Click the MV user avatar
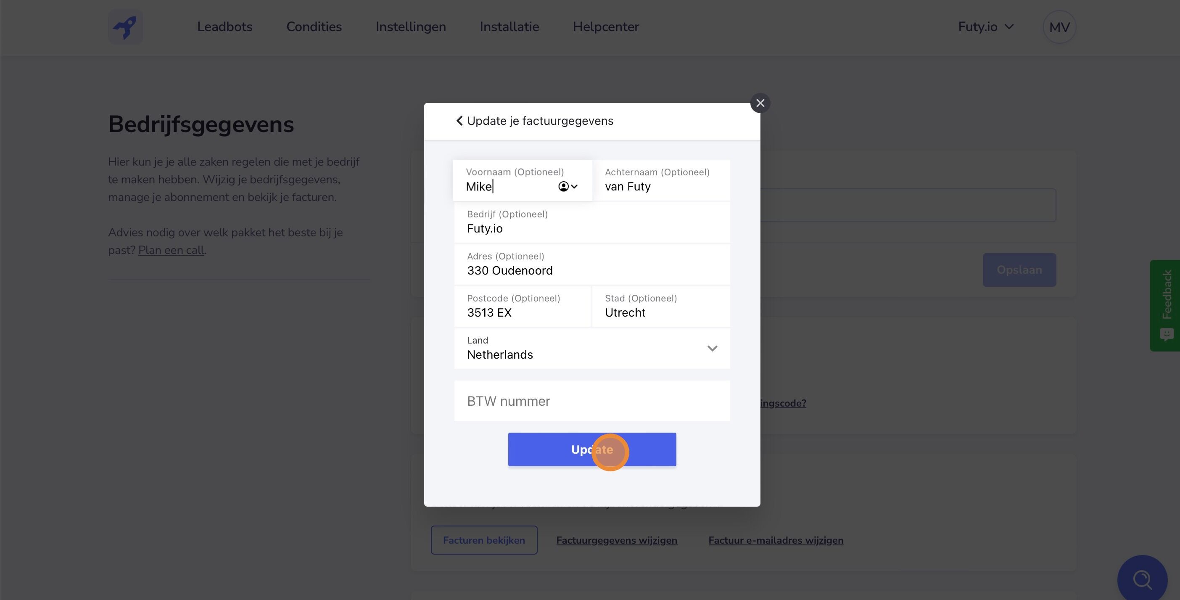 pyautogui.click(x=1059, y=27)
